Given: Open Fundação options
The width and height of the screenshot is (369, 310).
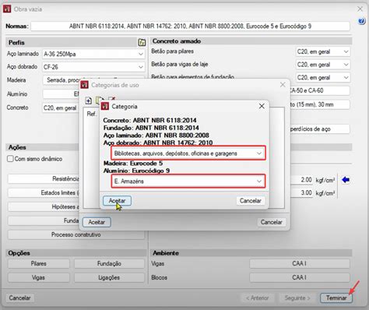Looking at the screenshot, I should coord(109,263).
